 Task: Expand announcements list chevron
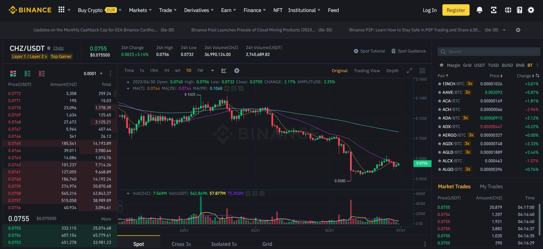coord(504,30)
